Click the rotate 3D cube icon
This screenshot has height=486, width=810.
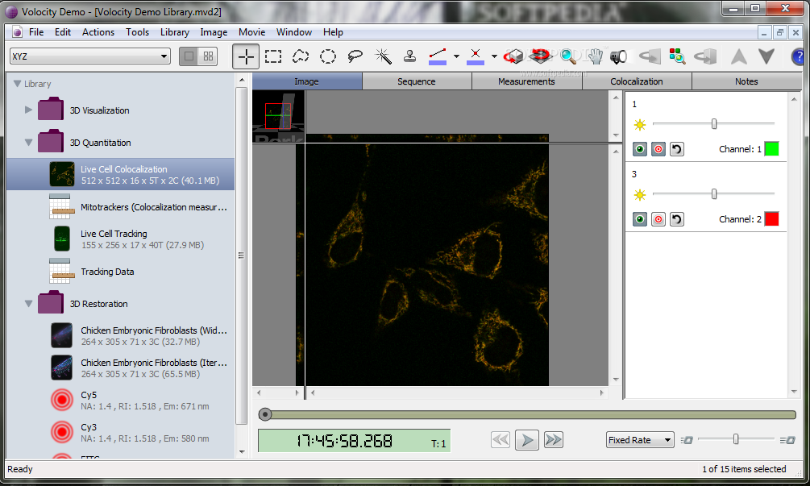pyautogui.click(x=514, y=56)
